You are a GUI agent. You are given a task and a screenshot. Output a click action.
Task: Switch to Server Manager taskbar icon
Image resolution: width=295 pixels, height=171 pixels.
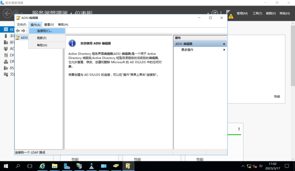tap(67, 166)
